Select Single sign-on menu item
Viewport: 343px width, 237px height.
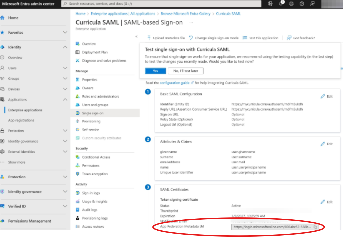pos(105,113)
